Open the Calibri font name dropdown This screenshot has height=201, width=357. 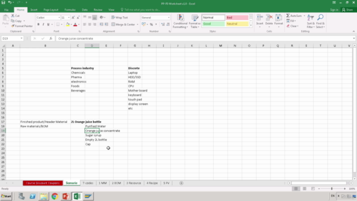pyautogui.click(x=59, y=17)
